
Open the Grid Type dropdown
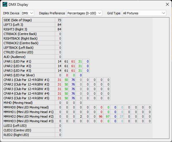tap(144, 13)
